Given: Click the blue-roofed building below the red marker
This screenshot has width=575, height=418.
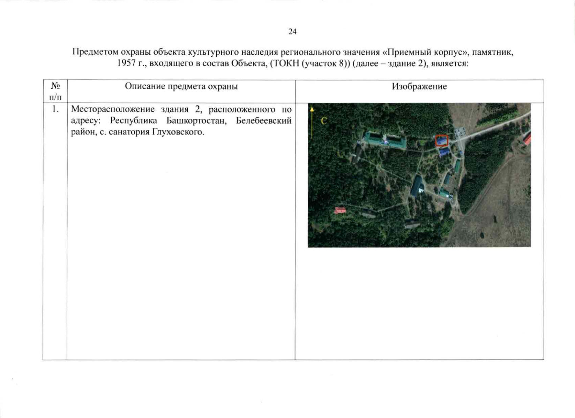Looking at the screenshot, I should pos(445,152).
